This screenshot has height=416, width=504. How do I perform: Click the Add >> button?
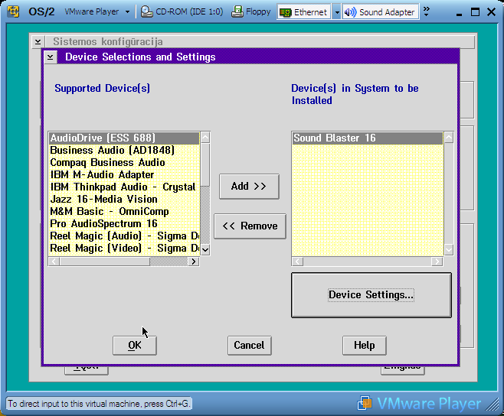249,187
